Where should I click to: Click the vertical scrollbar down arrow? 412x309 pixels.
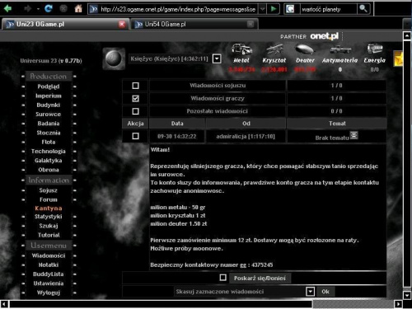(407, 295)
